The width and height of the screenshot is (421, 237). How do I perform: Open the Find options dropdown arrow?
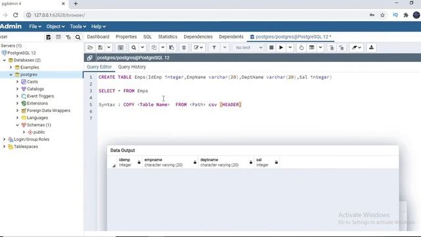tap(143, 47)
